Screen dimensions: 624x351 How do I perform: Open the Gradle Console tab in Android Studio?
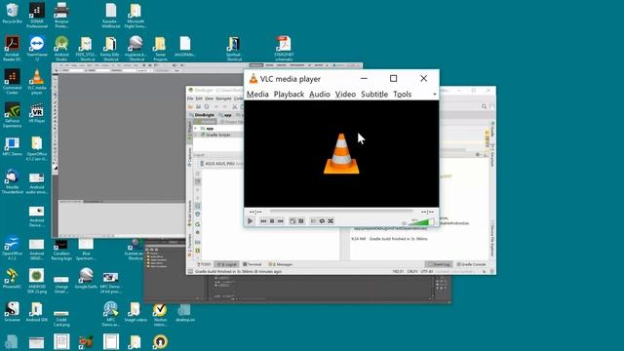pos(471,264)
